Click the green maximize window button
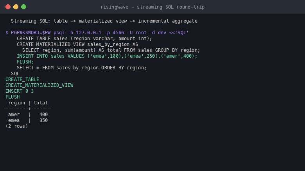Viewport: 305px width, 171px height. [x=24, y=7]
